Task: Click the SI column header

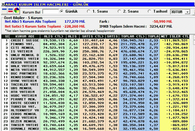Action: coord(6,37)
